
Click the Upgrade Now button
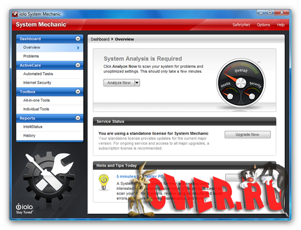coord(247,135)
